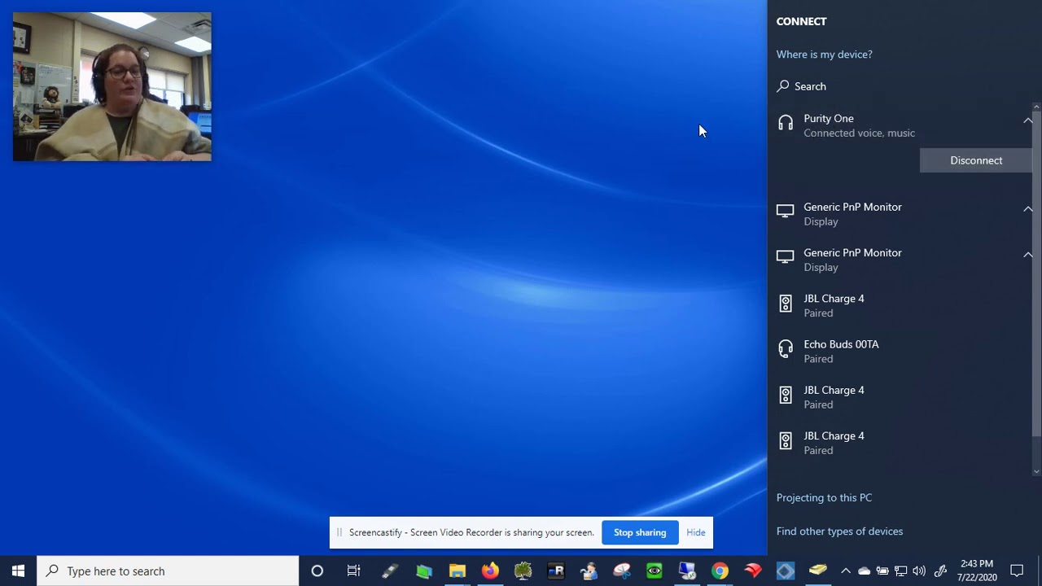Click the 'Type here to search' box
Viewport: 1042px width, 586px height.
169,571
